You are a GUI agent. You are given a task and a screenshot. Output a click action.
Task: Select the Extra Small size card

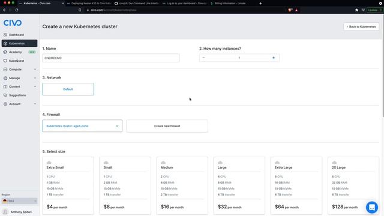68,185
